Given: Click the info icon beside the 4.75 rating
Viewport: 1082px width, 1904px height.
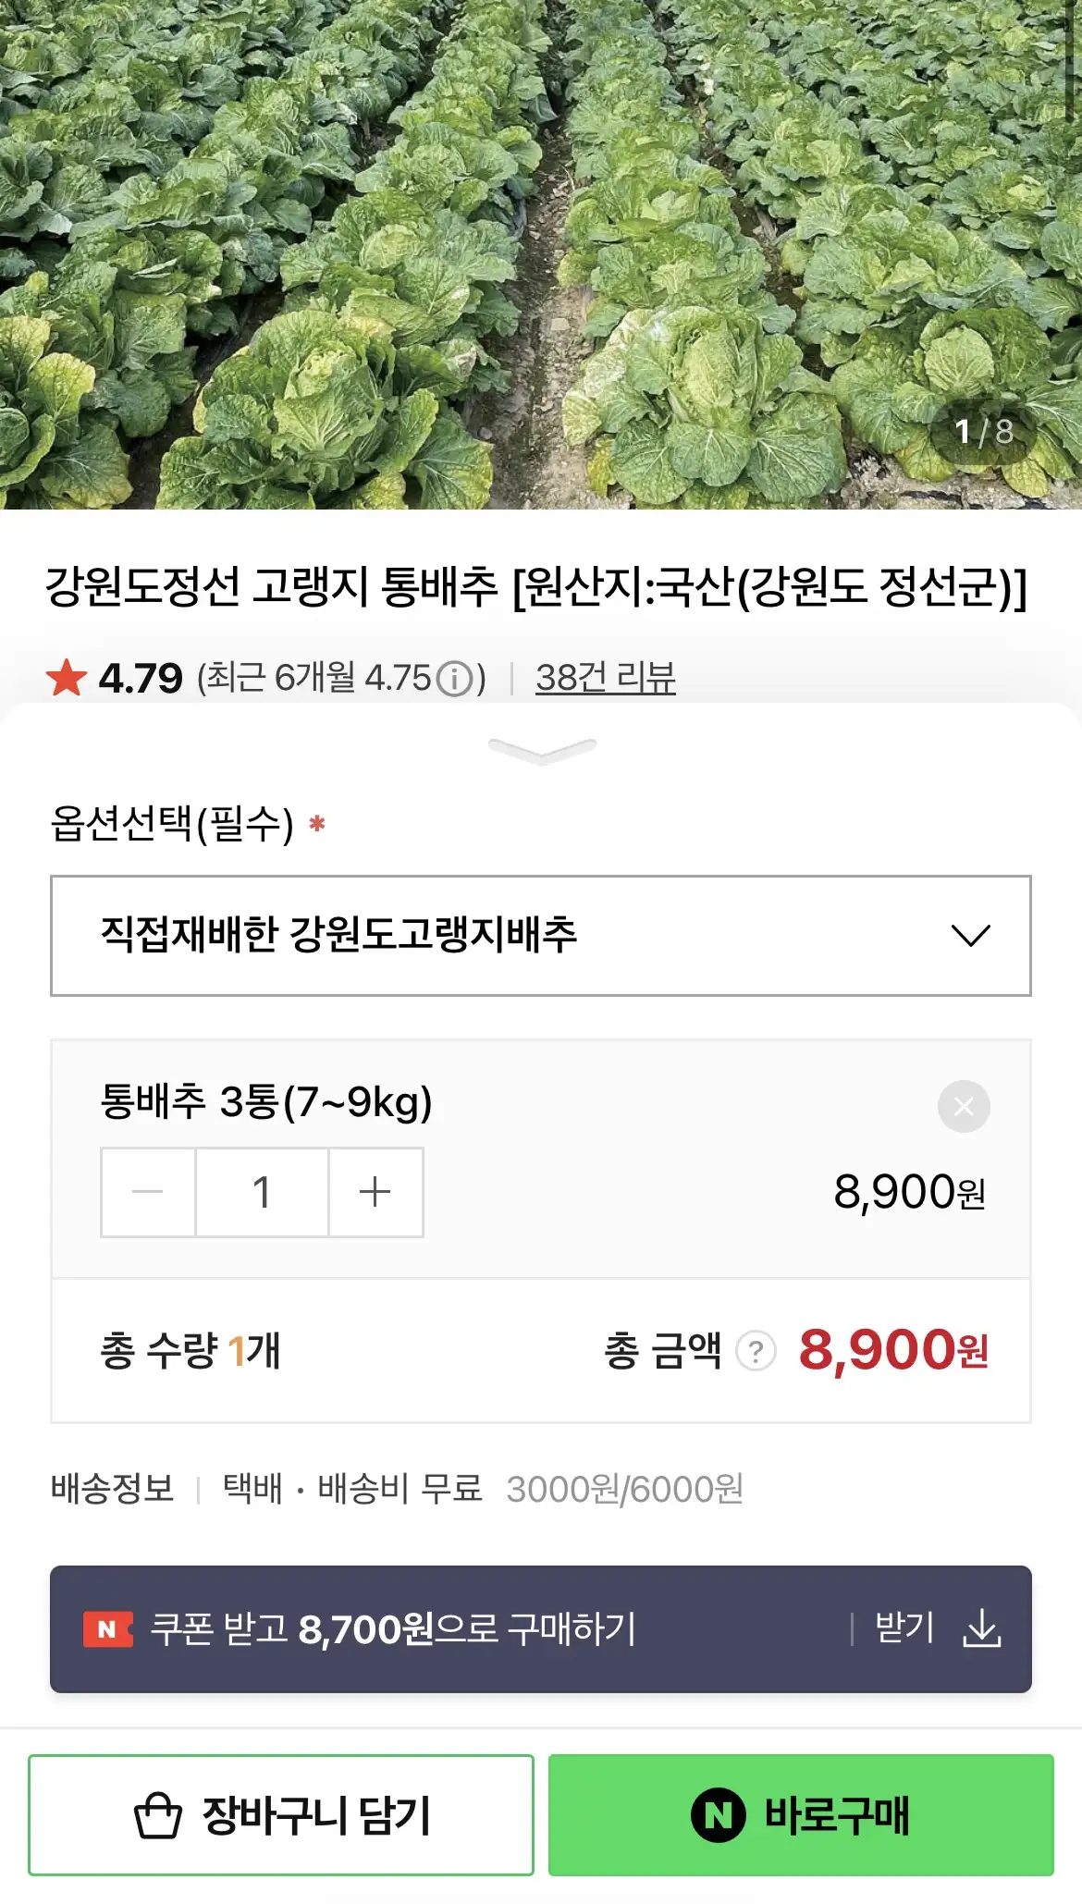Looking at the screenshot, I should (454, 680).
